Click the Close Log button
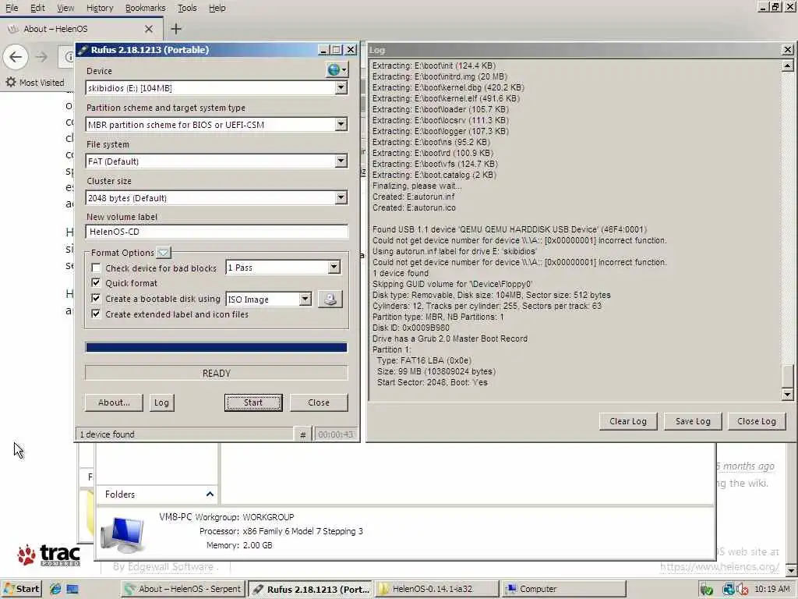 [x=757, y=421]
